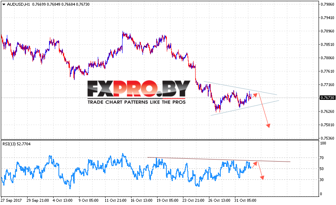
Task: Select the RSI(13) 52.7704 indicator label
Action: coord(17,144)
